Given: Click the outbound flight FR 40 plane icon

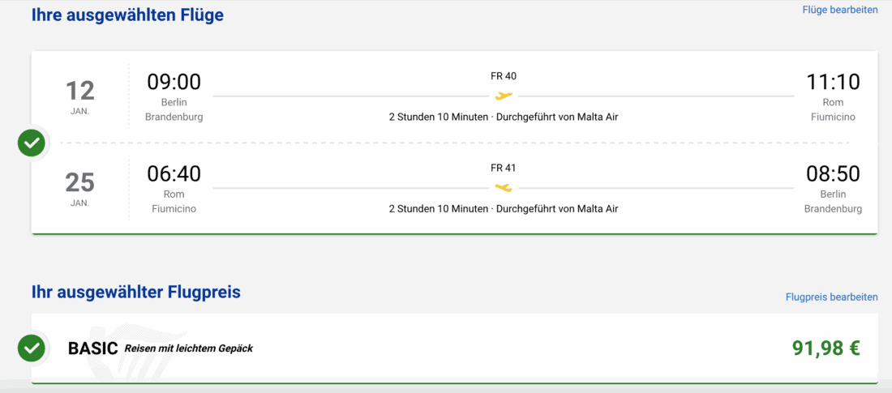Looking at the screenshot, I should click(504, 96).
